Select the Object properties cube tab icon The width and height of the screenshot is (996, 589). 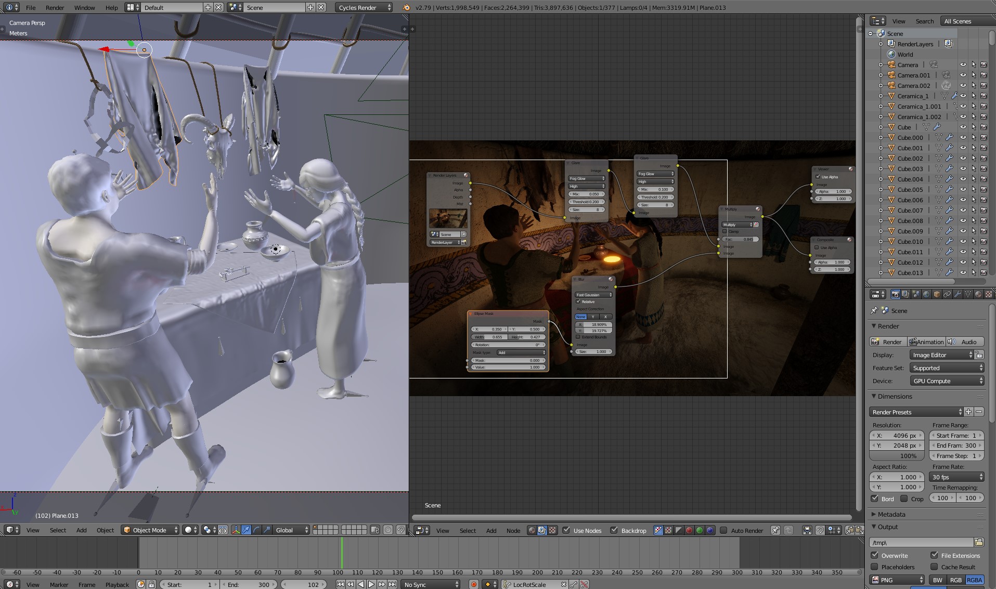tap(936, 294)
